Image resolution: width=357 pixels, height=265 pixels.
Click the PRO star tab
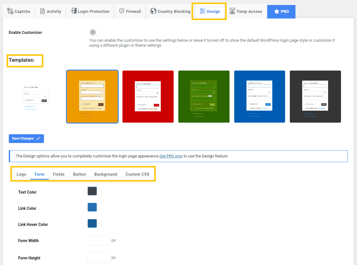(281, 11)
